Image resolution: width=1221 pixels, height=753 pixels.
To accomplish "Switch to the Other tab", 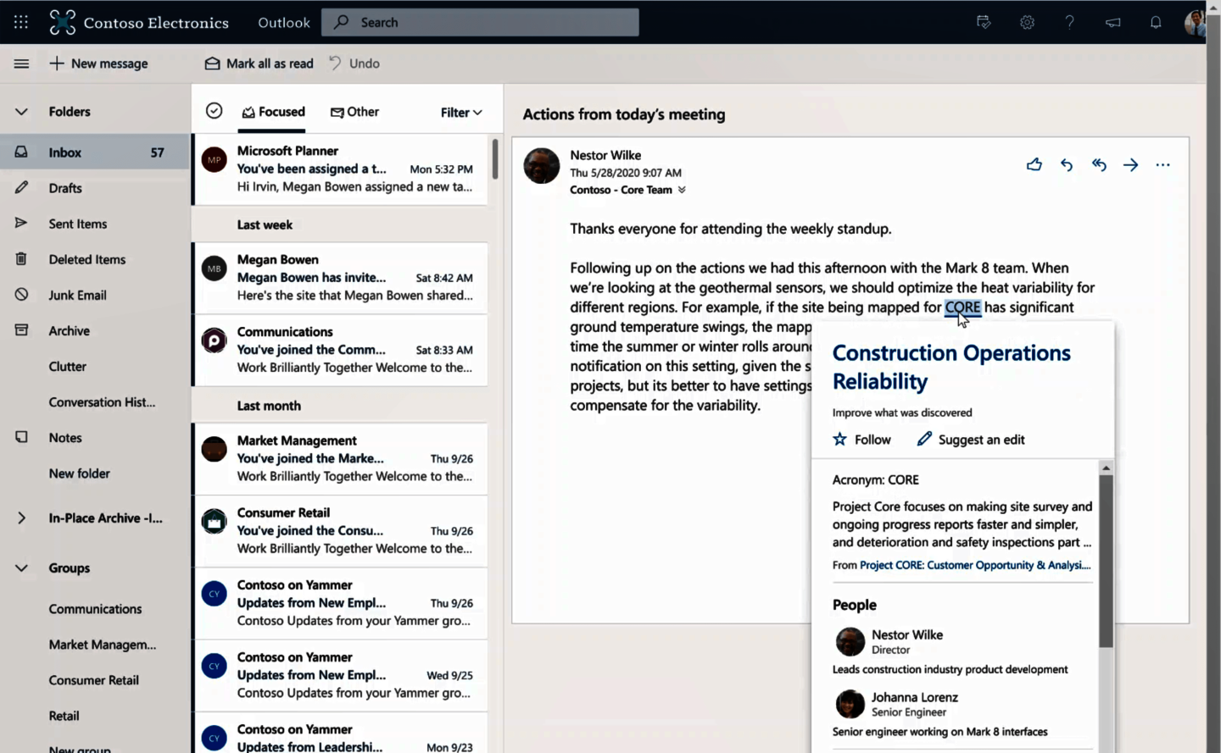I will (x=354, y=112).
